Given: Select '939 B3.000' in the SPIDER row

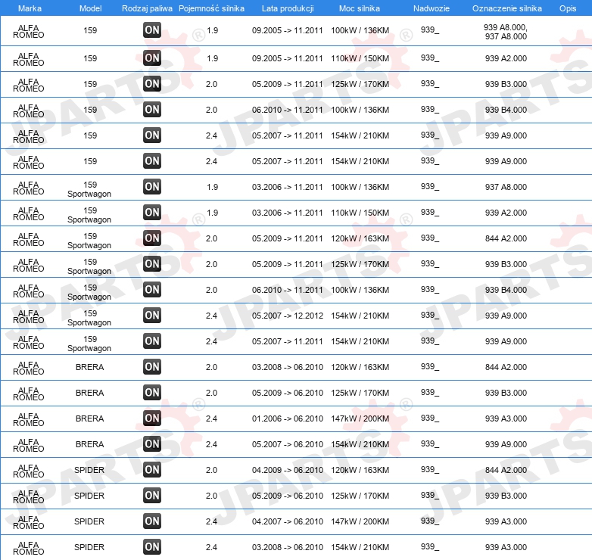Looking at the screenshot, I should [x=506, y=496].
